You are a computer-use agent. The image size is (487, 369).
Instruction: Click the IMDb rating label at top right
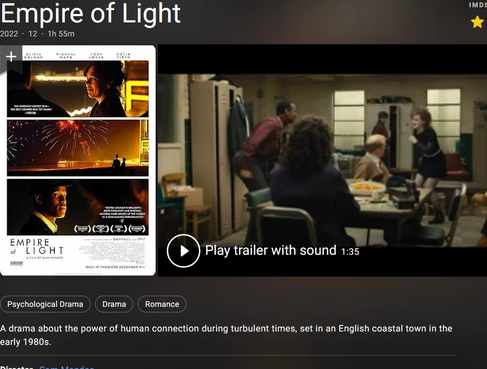[x=477, y=4]
